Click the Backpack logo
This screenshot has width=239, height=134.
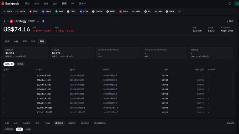pos(10,3)
